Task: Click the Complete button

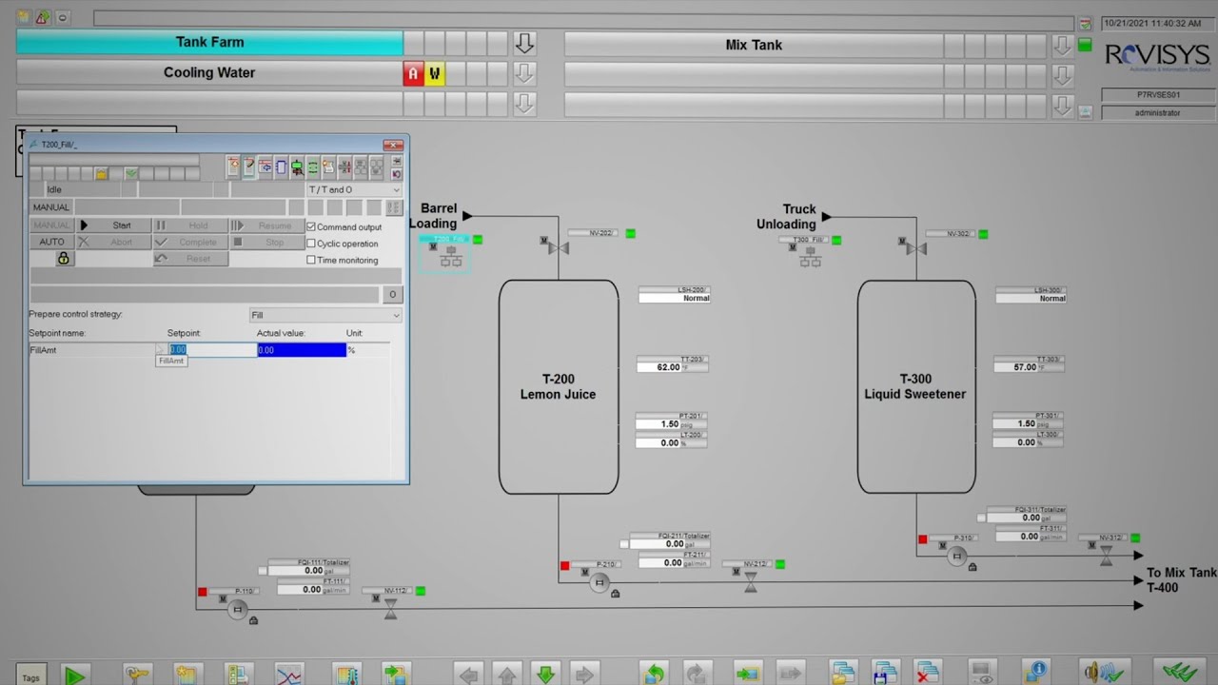Action: [x=190, y=242]
